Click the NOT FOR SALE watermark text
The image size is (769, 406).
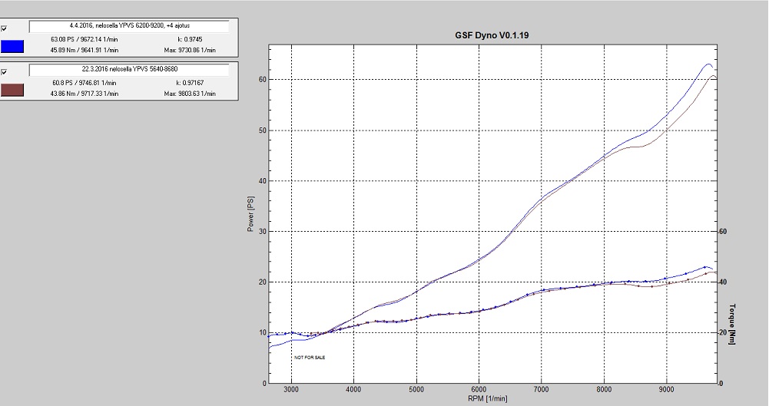(x=310, y=358)
